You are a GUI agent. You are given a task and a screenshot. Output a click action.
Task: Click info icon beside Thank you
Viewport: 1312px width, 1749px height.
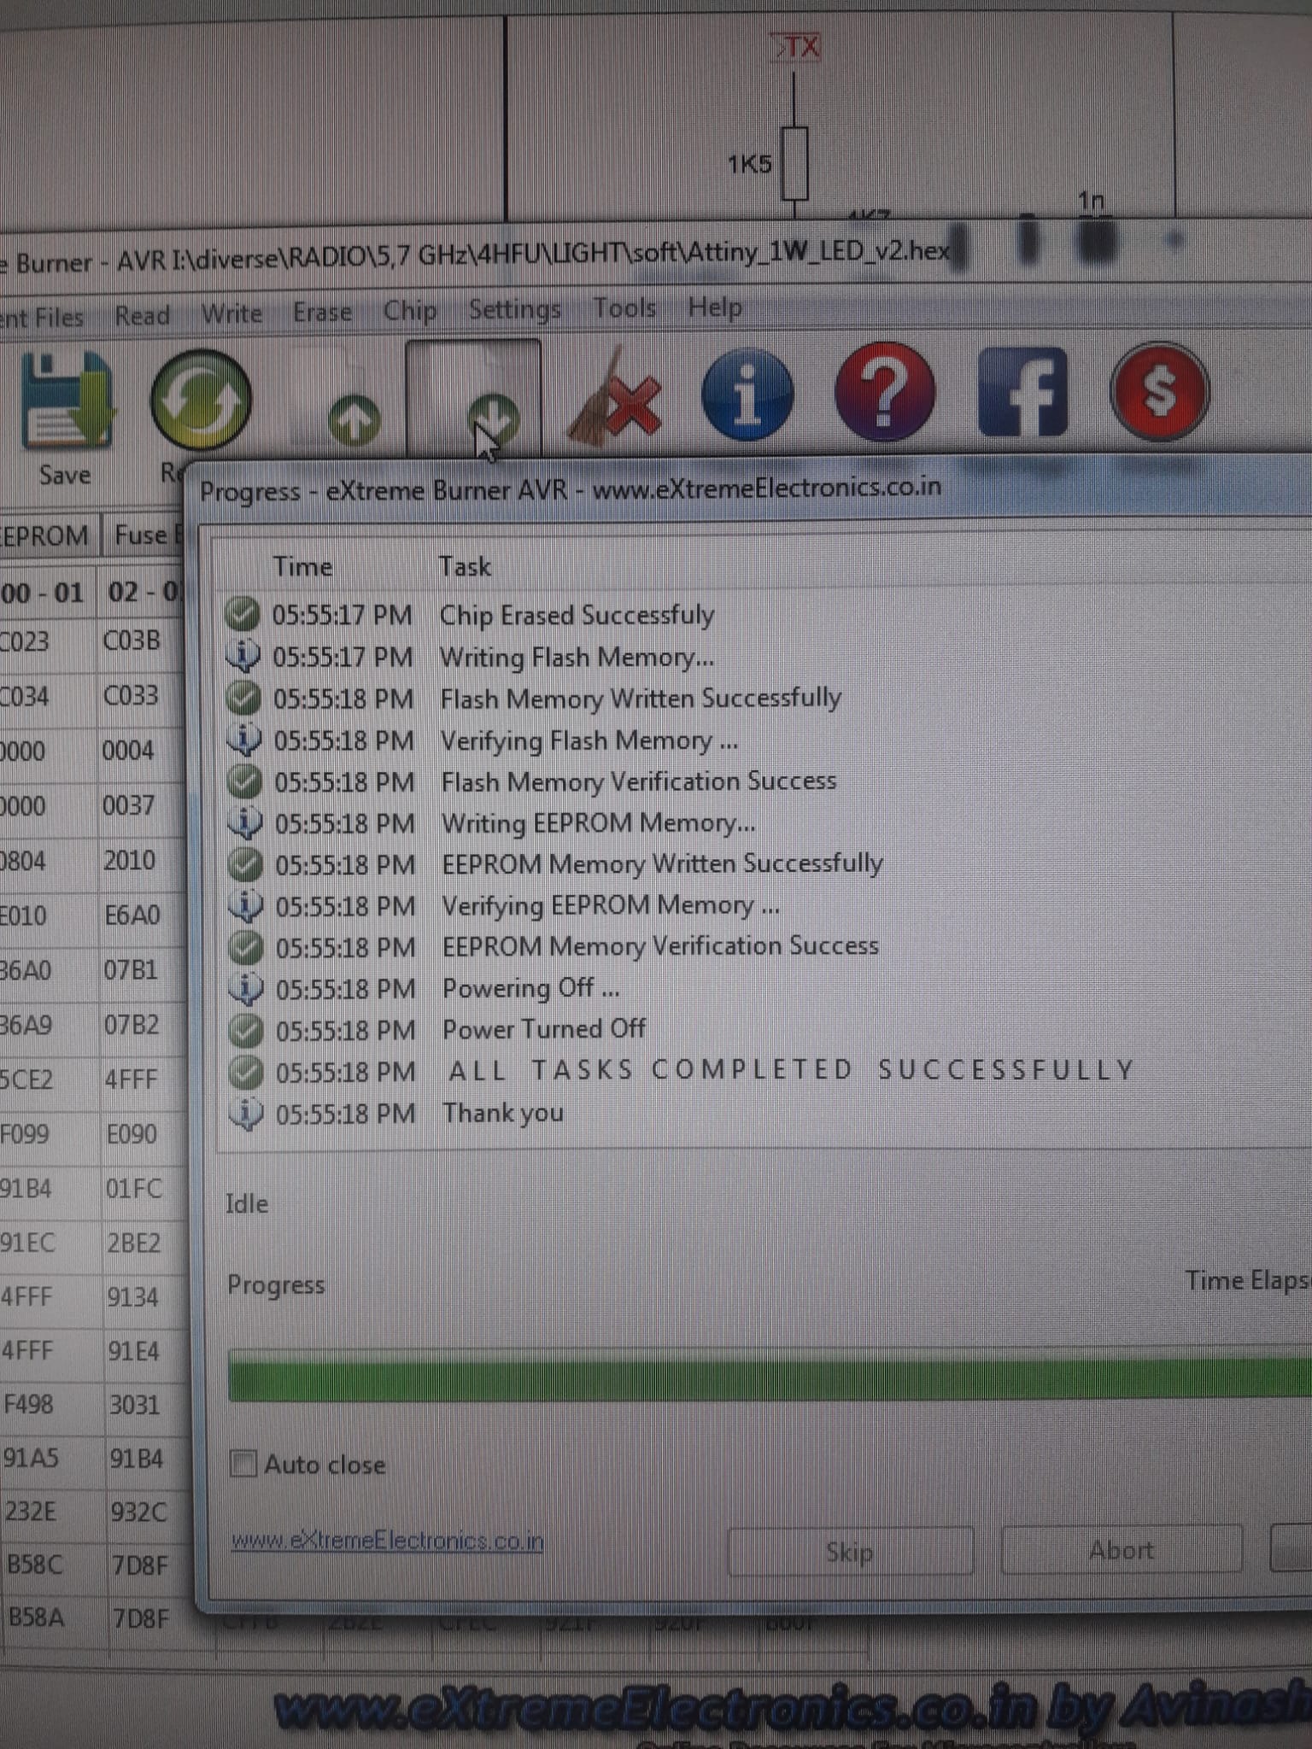coord(246,1113)
